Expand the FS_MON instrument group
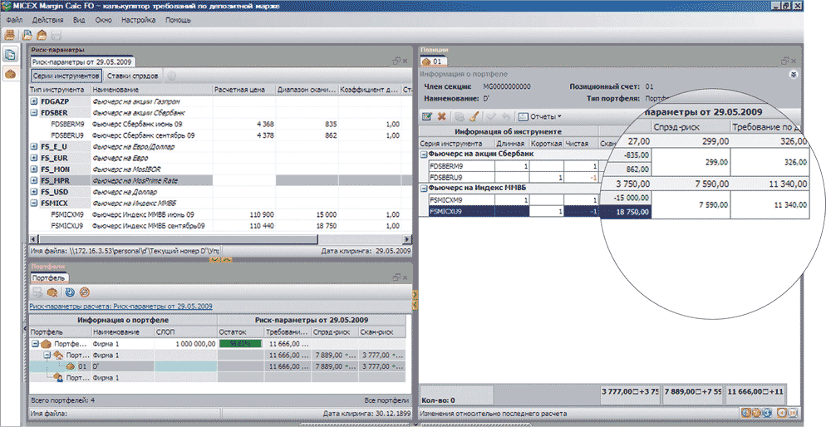The width and height of the screenshot is (831, 427). tap(34, 169)
